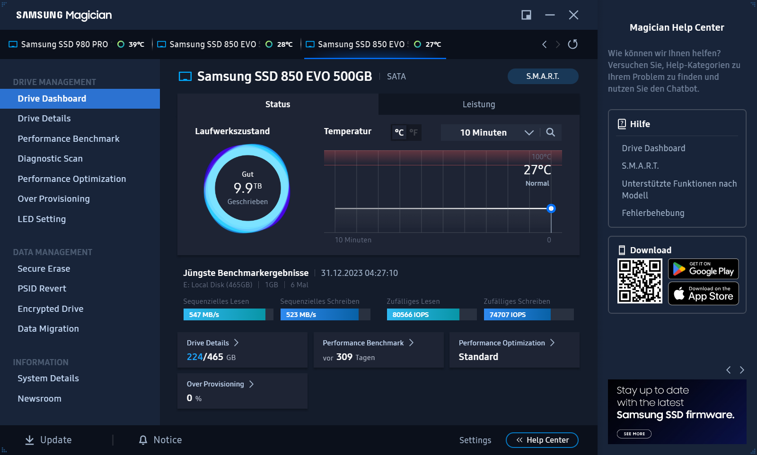
Task: Select Celsius temperature unit
Action: pyautogui.click(x=399, y=133)
